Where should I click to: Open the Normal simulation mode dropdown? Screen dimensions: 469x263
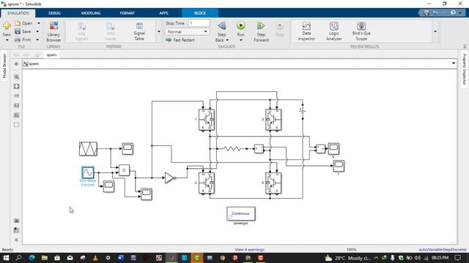[x=188, y=31]
